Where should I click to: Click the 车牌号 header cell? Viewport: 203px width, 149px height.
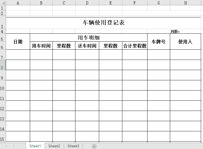(159, 42)
